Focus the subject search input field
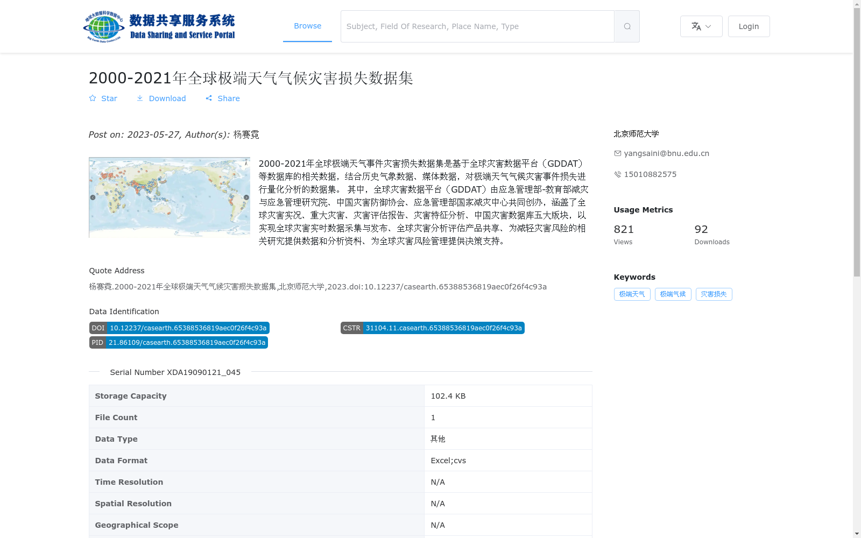This screenshot has height=538, width=861. (x=477, y=26)
